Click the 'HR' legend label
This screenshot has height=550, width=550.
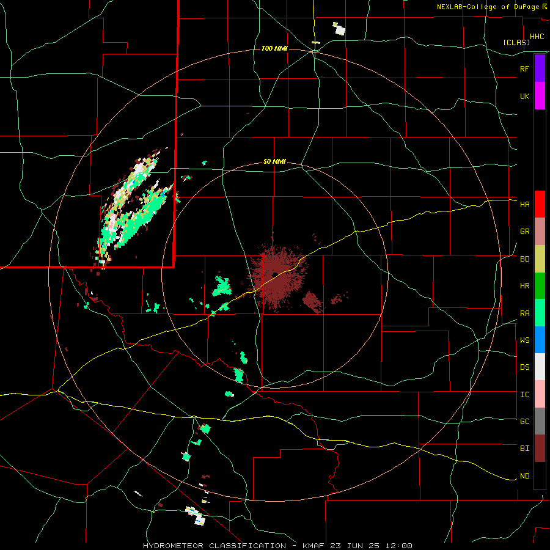(524, 286)
